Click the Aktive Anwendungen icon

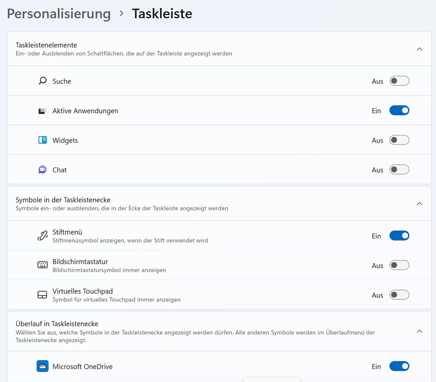pyautogui.click(x=43, y=111)
